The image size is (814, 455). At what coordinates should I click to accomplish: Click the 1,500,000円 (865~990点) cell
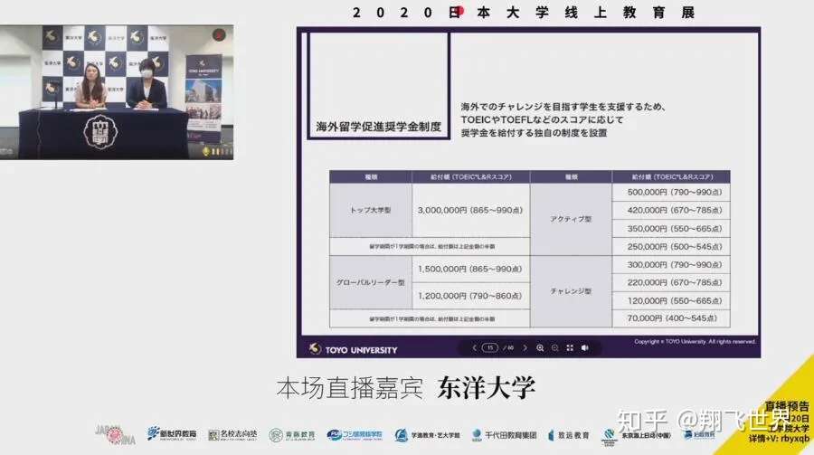pyautogui.click(x=471, y=269)
